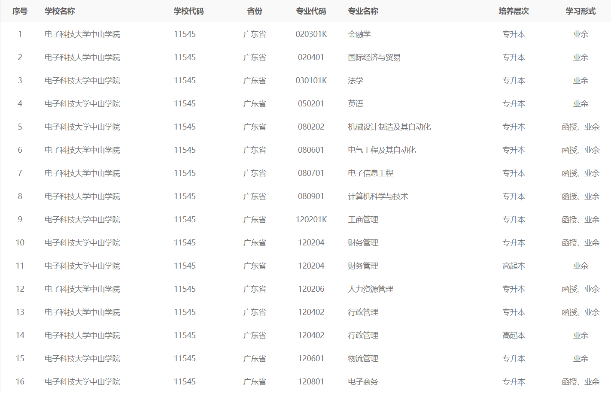Click the 学校代码 column header
Image resolution: width=611 pixels, height=393 pixels.
click(188, 11)
